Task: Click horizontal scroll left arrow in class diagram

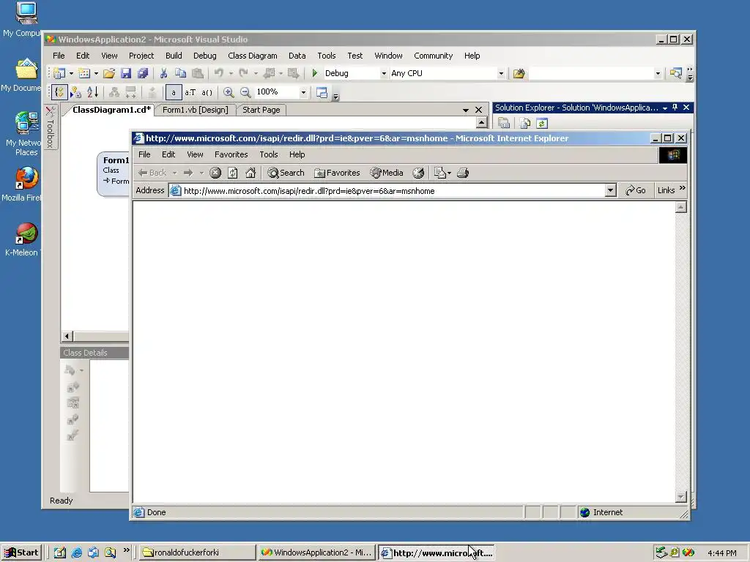Action: 67,336
